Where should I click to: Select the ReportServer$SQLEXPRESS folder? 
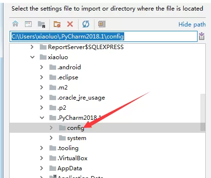[x=82, y=47]
